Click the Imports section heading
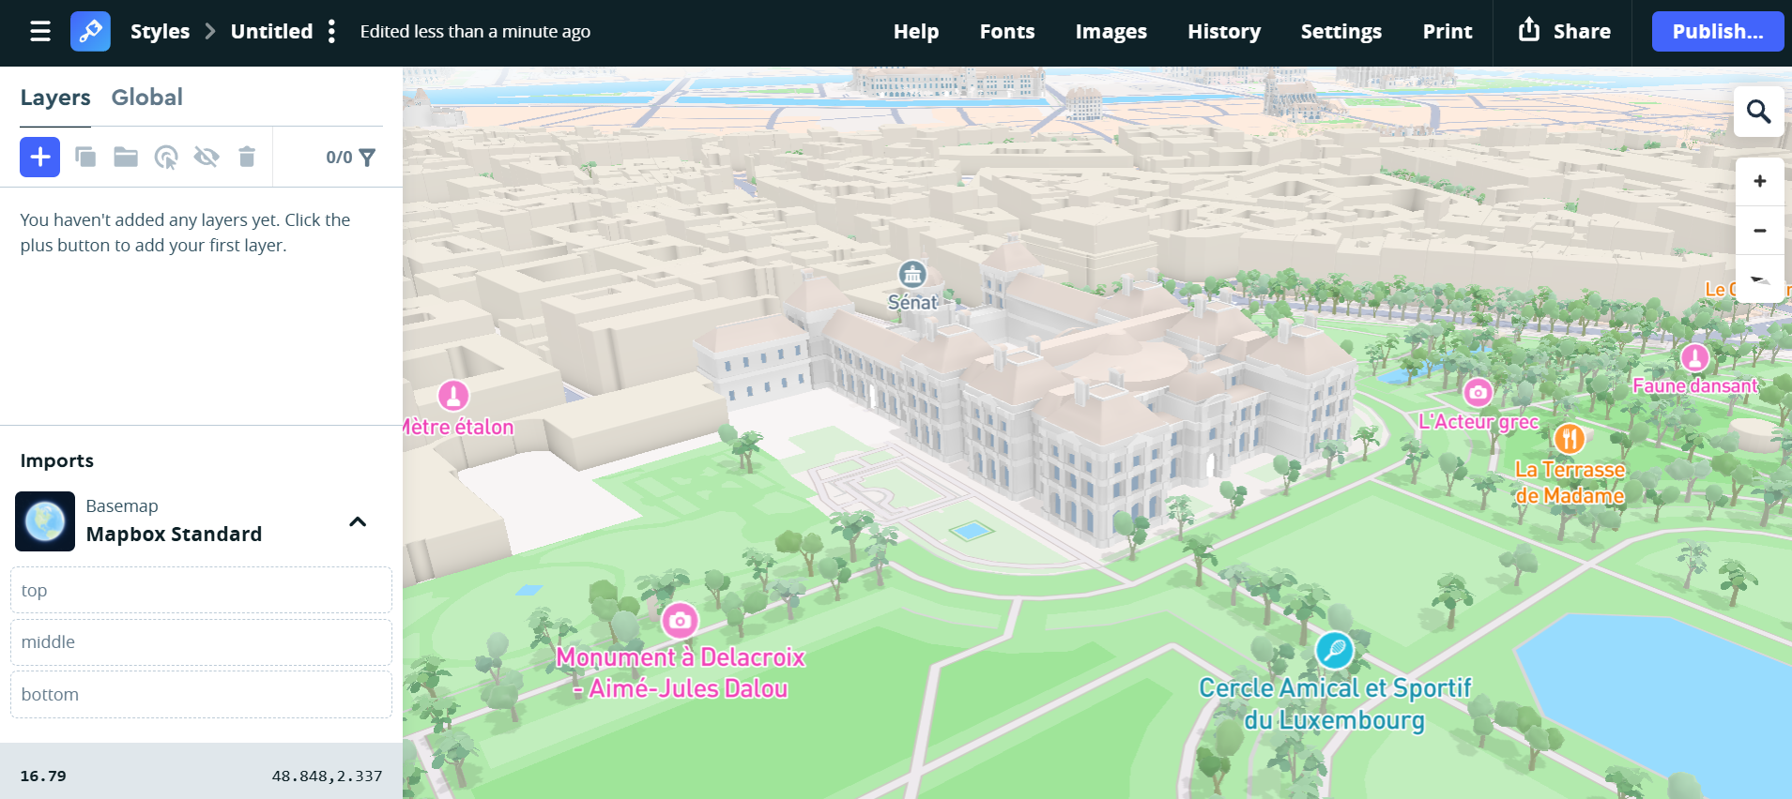Screen dimensions: 1792x799 pyautogui.click(x=57, y=460)
